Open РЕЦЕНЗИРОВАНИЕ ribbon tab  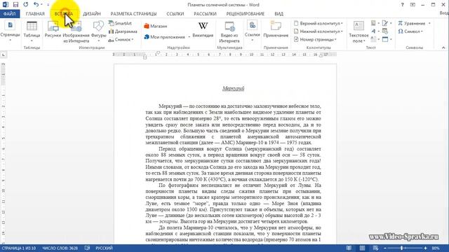point(245,14)
